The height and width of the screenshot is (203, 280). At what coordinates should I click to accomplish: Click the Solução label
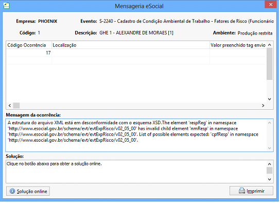[14, 156]
